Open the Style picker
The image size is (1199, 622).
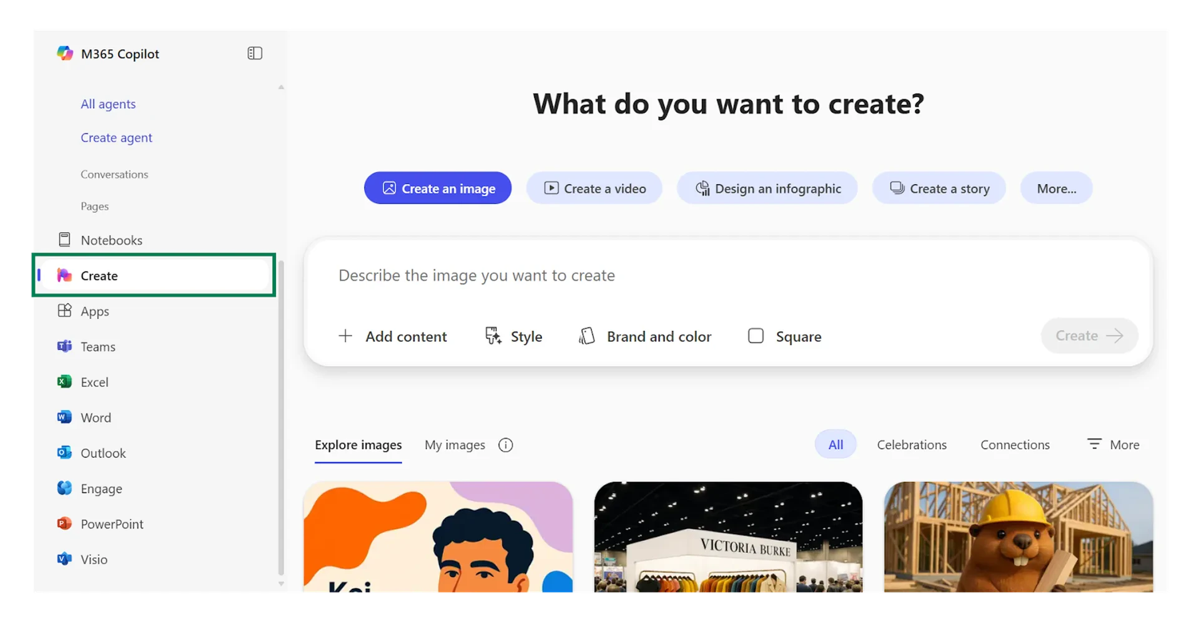525,336
